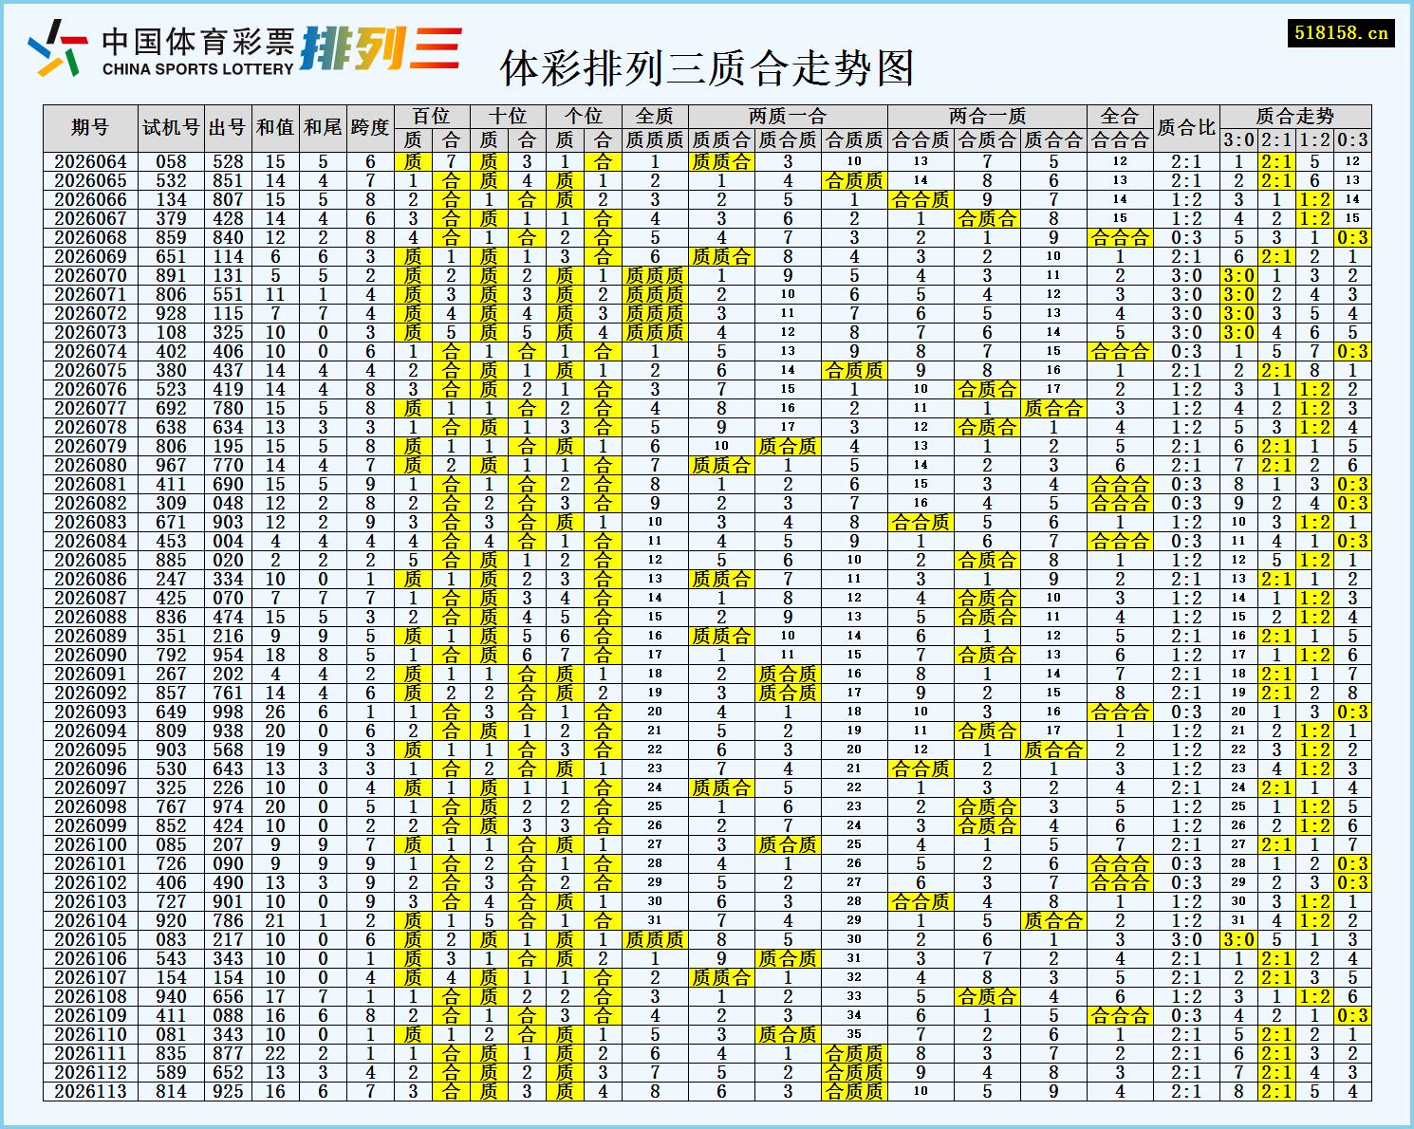Select period number 2026105
Image resolution: width=1414 pixels, height=1129 pixels.
[90, 939]
